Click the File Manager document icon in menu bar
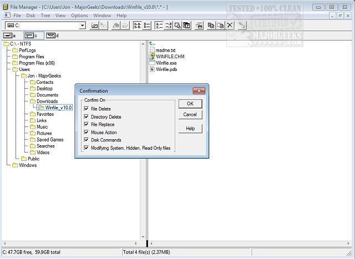This screenshot has height=259, width=355. point(7,16)
